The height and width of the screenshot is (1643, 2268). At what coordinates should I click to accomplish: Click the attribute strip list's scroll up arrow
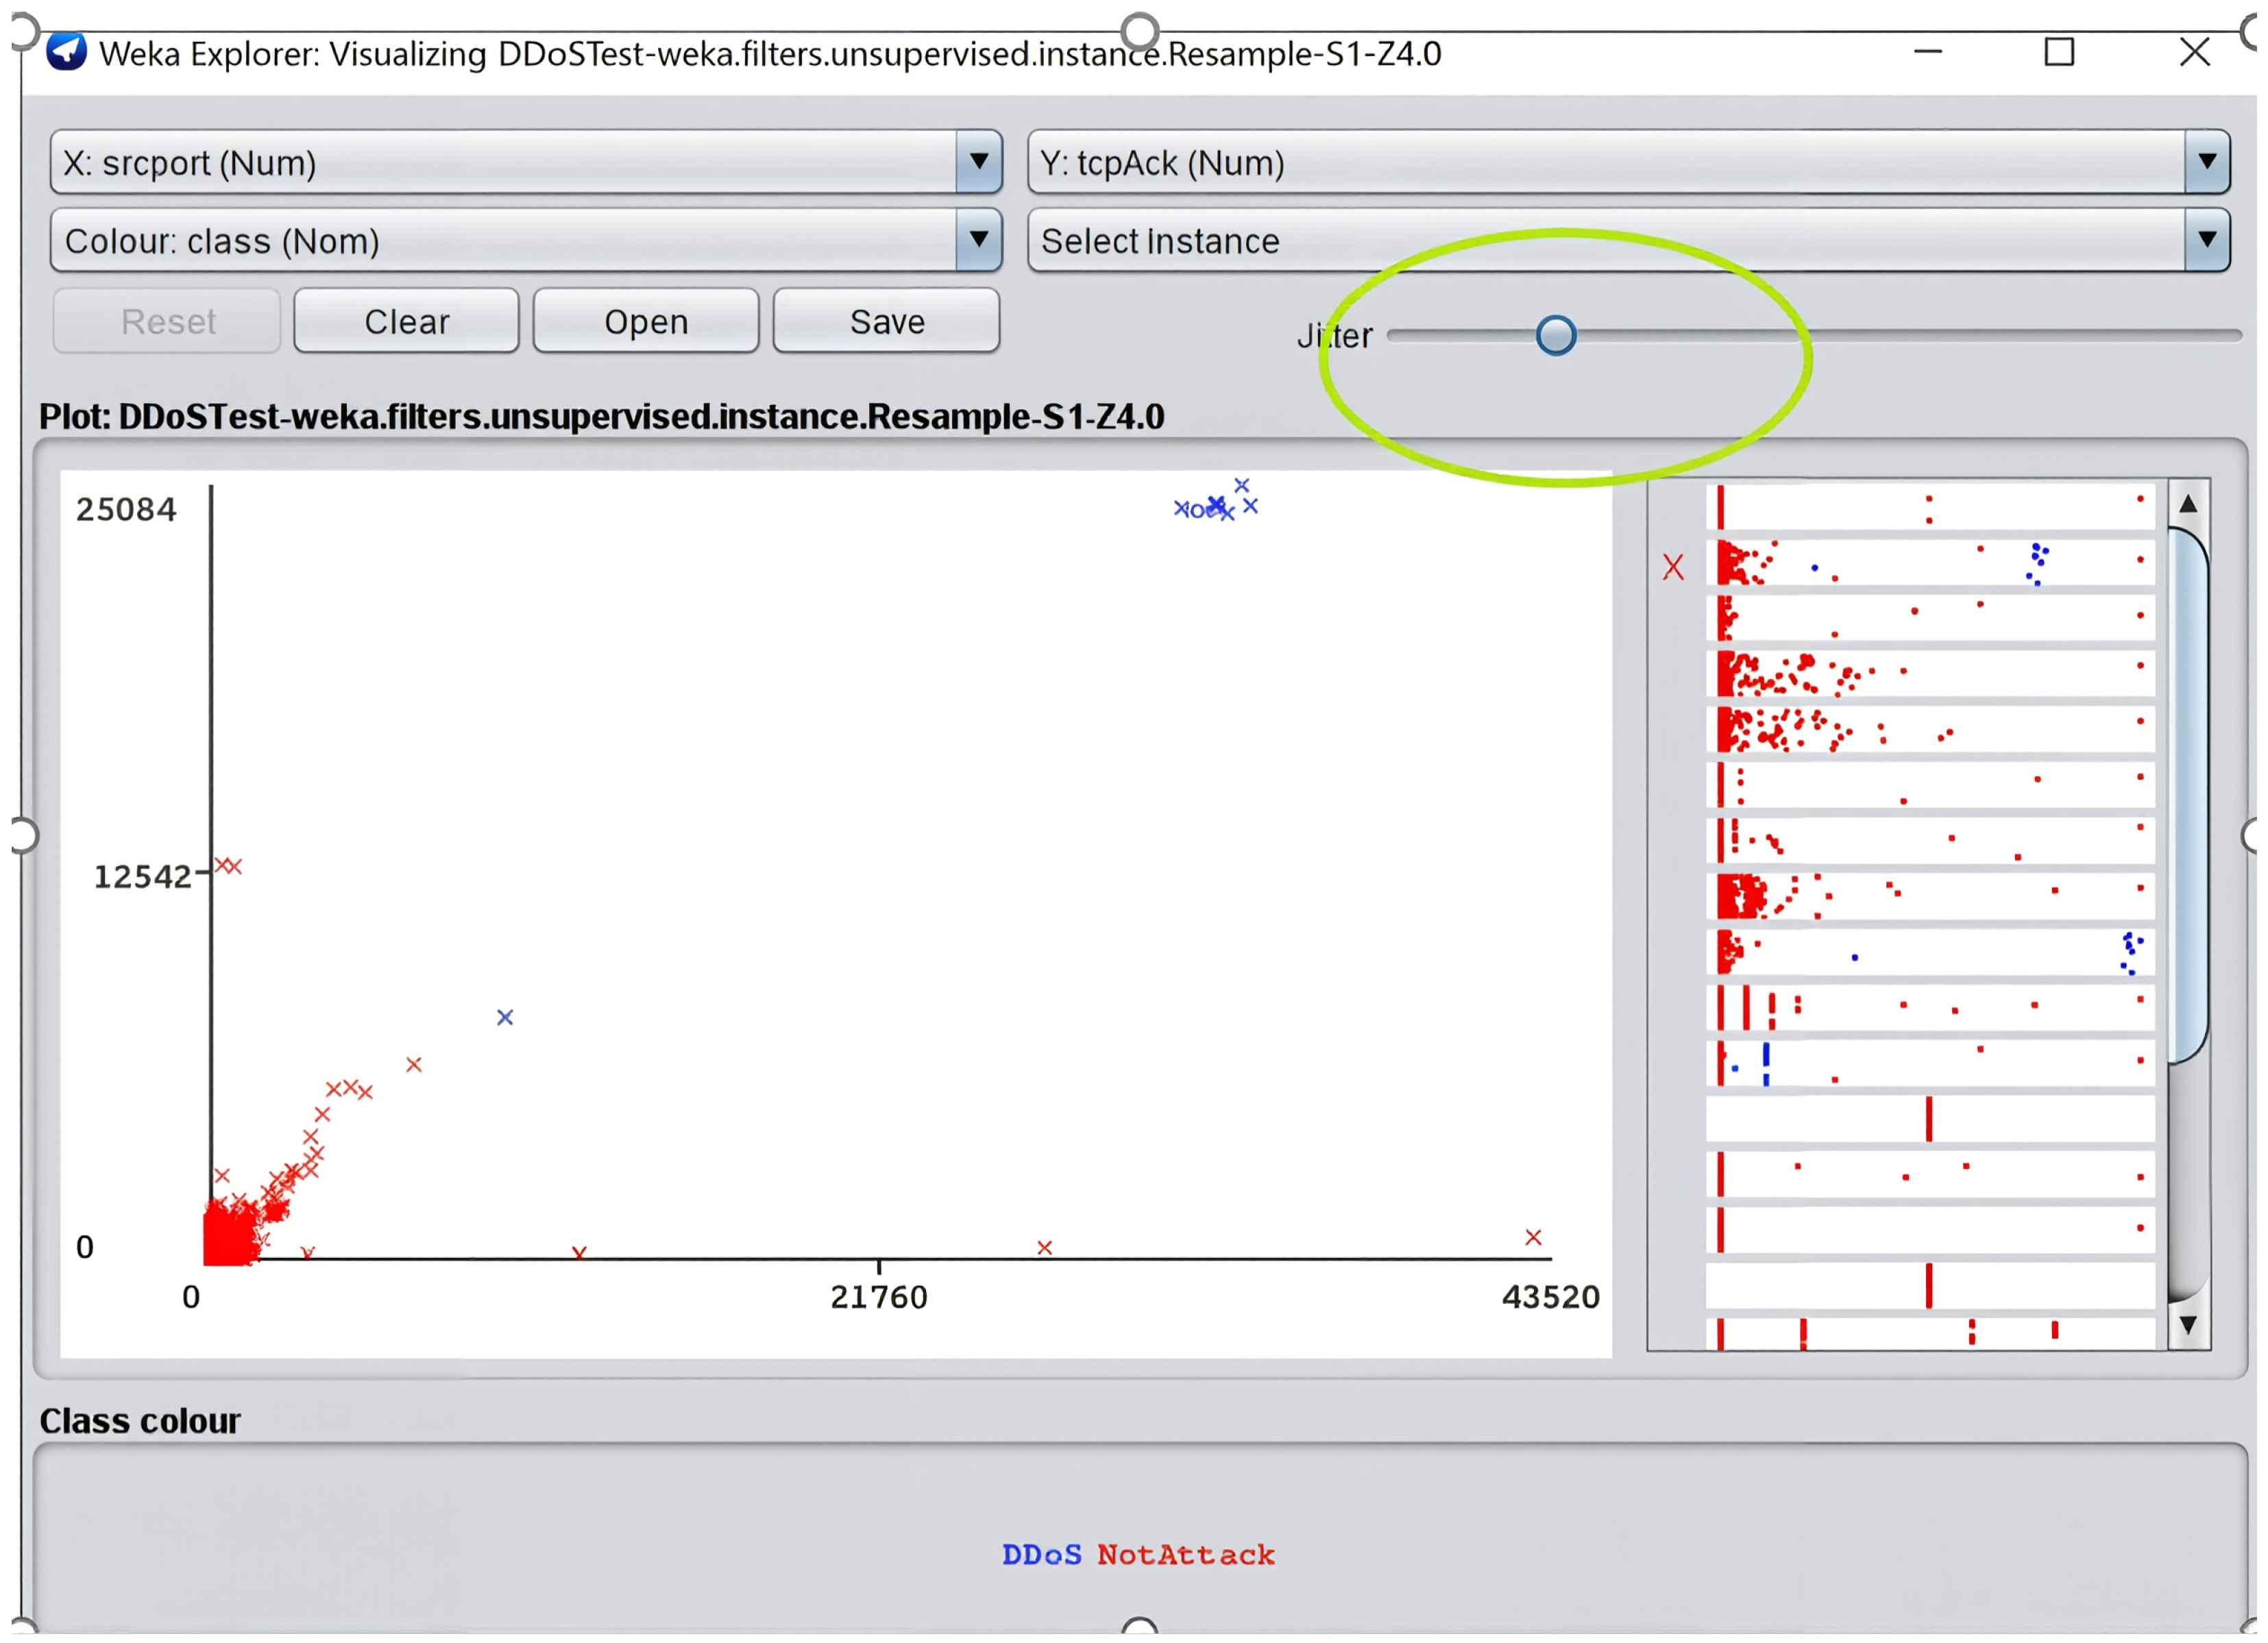click(2189, 505)
